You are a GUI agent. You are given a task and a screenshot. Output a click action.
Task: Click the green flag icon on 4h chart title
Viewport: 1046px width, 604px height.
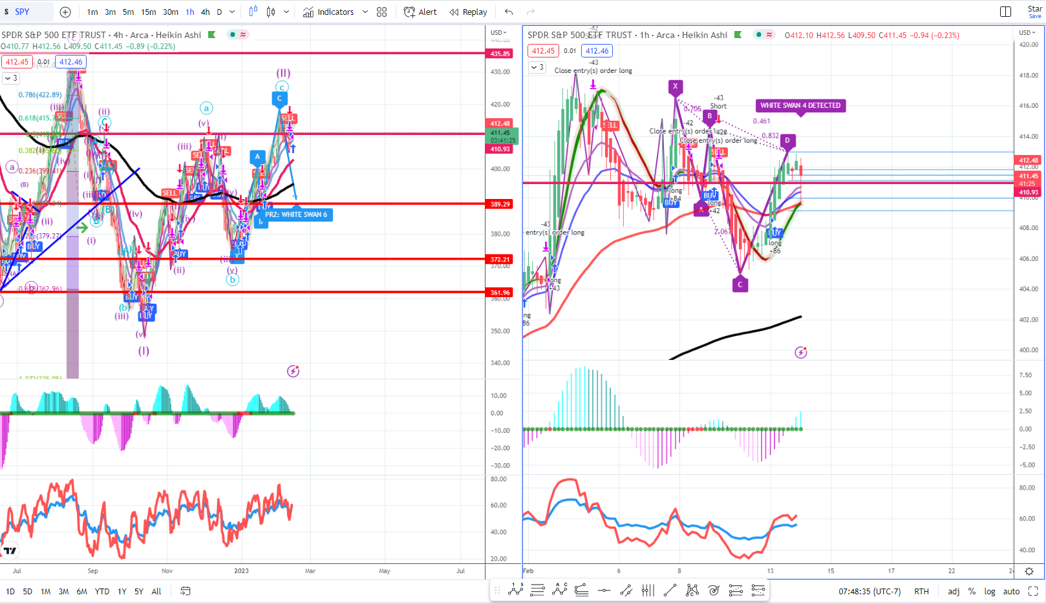[x=211, y=35]
